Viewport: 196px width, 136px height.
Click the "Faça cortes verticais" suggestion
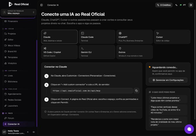pos(168,110)
